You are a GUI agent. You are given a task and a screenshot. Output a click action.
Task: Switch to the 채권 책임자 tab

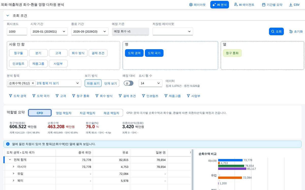pos(111,113)
